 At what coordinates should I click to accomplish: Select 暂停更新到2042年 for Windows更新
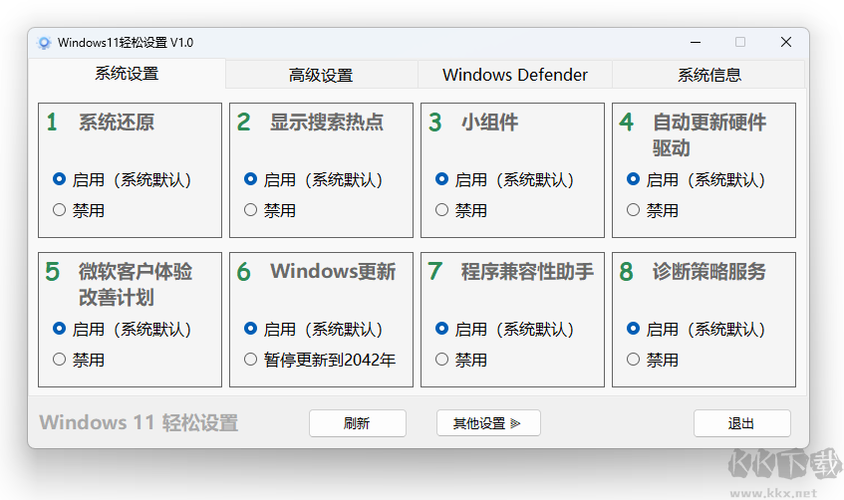tap(250, 360)
